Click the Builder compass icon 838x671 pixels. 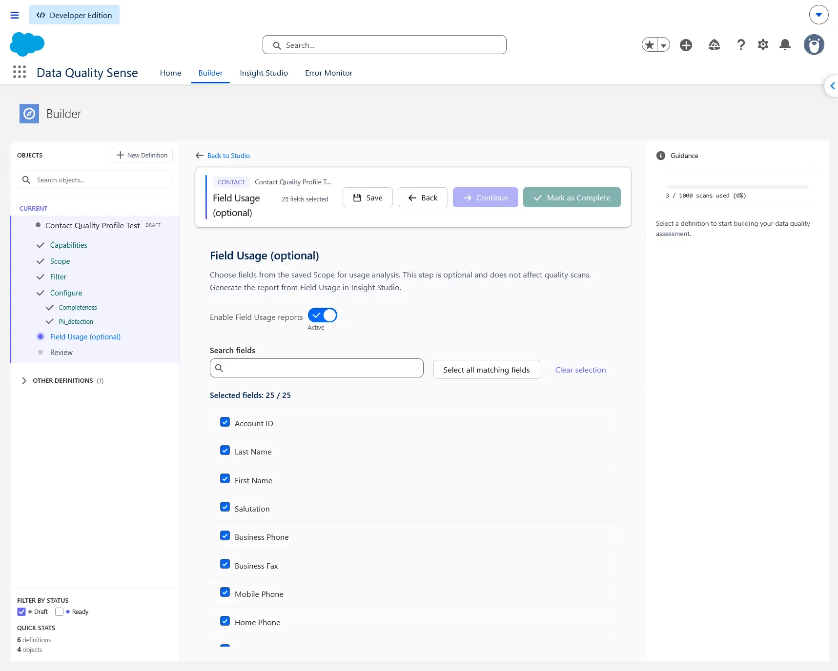(29, 114)
